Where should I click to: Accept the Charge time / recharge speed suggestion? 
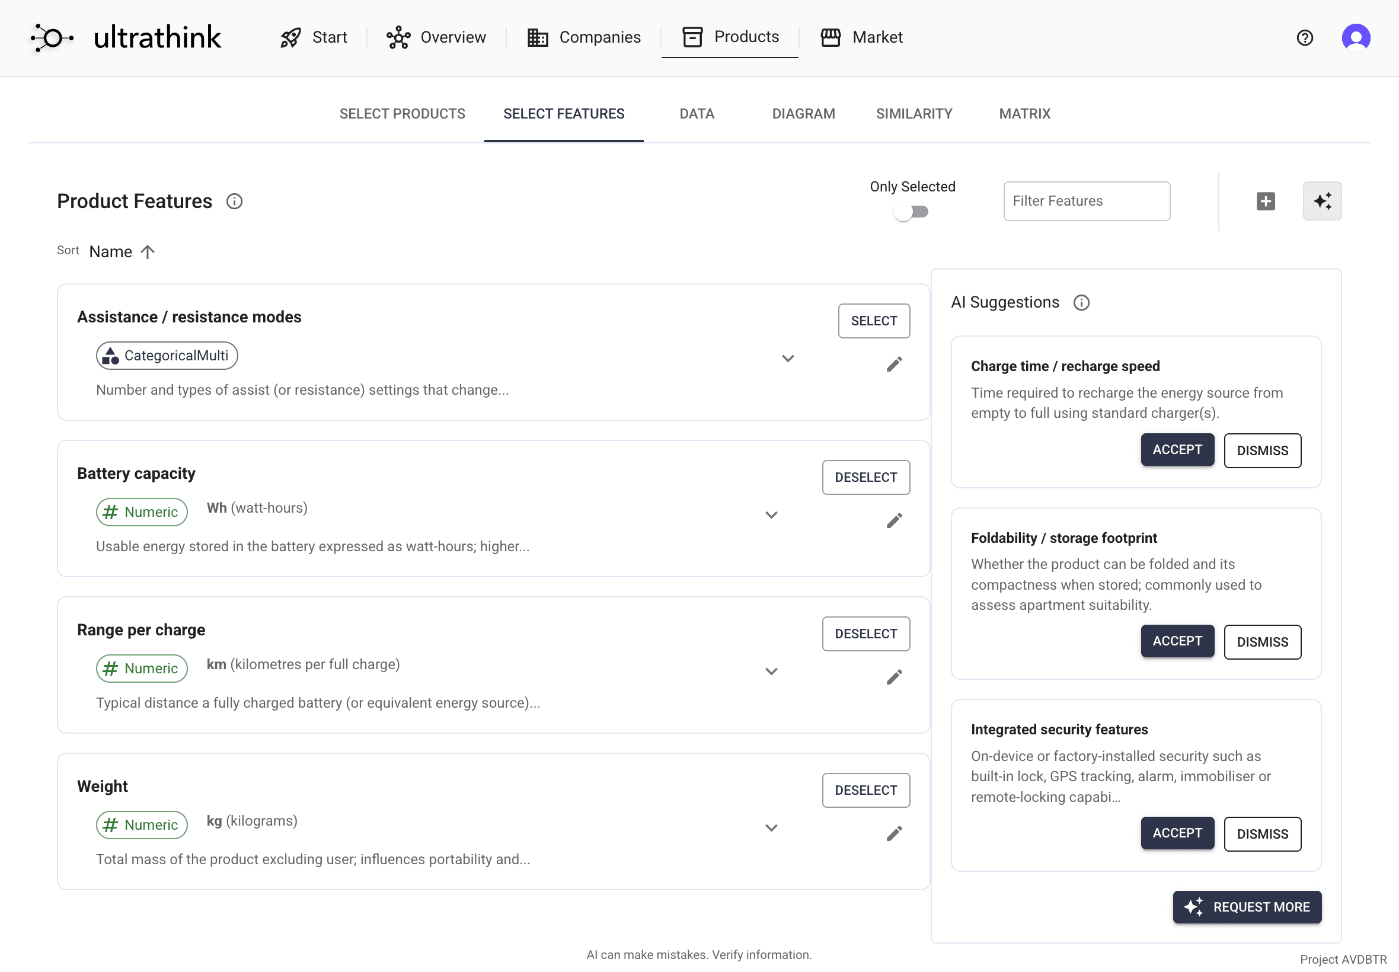pyautogui.click(x=1177, y=449)
